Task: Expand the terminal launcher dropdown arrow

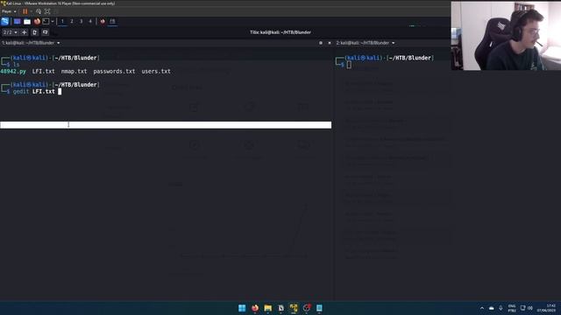Action: [53, 21]
